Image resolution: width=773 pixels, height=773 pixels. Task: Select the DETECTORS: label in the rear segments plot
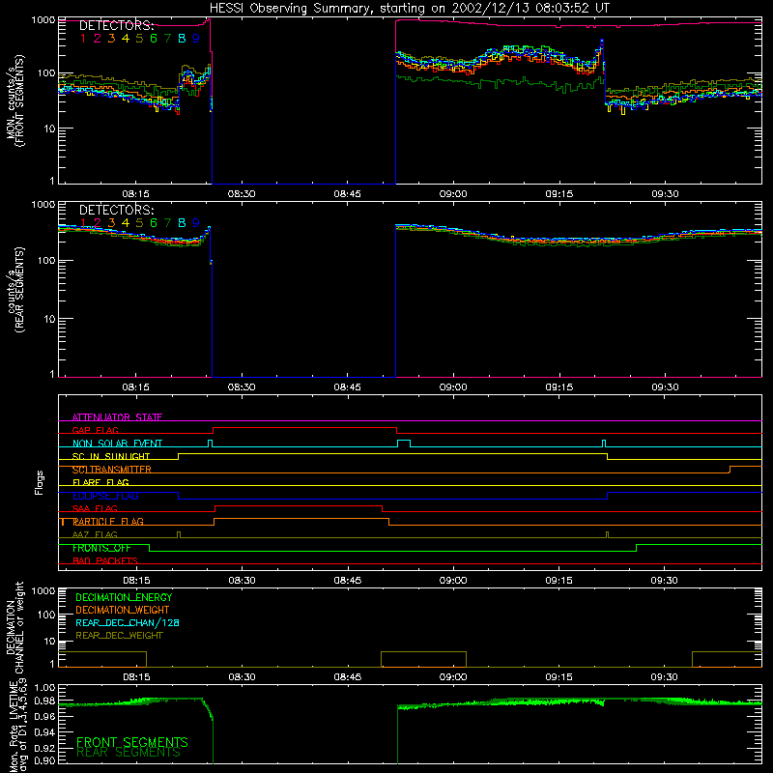116,210
